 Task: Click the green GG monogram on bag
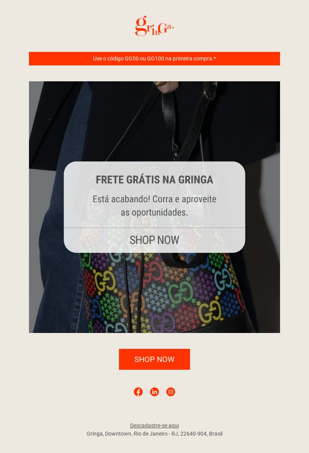(x=180, y=292)
